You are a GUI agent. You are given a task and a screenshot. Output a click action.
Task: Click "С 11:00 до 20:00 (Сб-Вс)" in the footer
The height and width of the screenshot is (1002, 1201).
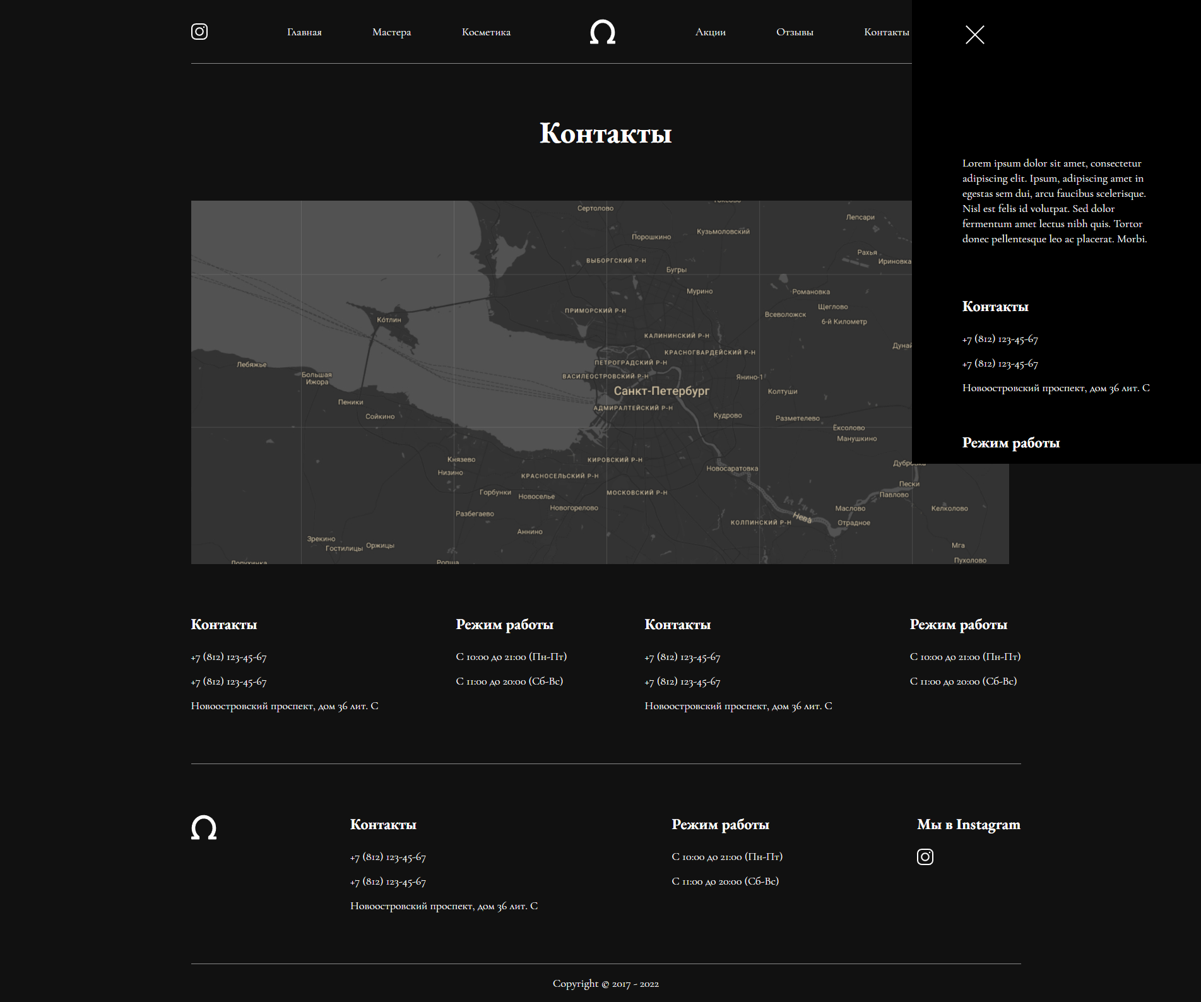[x=725, y=881]
